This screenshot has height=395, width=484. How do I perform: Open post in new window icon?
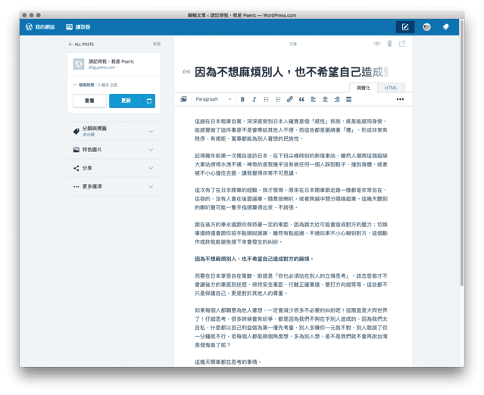pos(402,44)
